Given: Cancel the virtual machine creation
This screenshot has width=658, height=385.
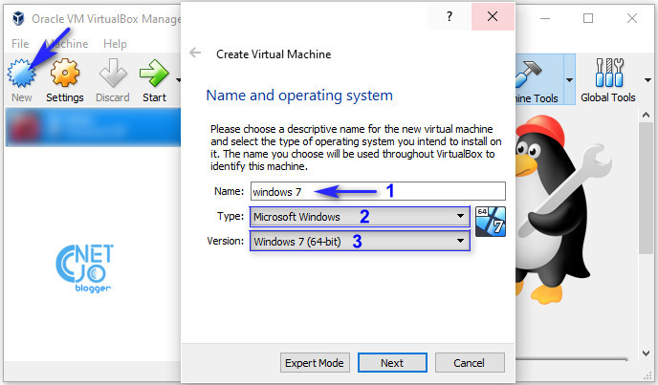Looking at the screenshot, I should pos(470,363).
